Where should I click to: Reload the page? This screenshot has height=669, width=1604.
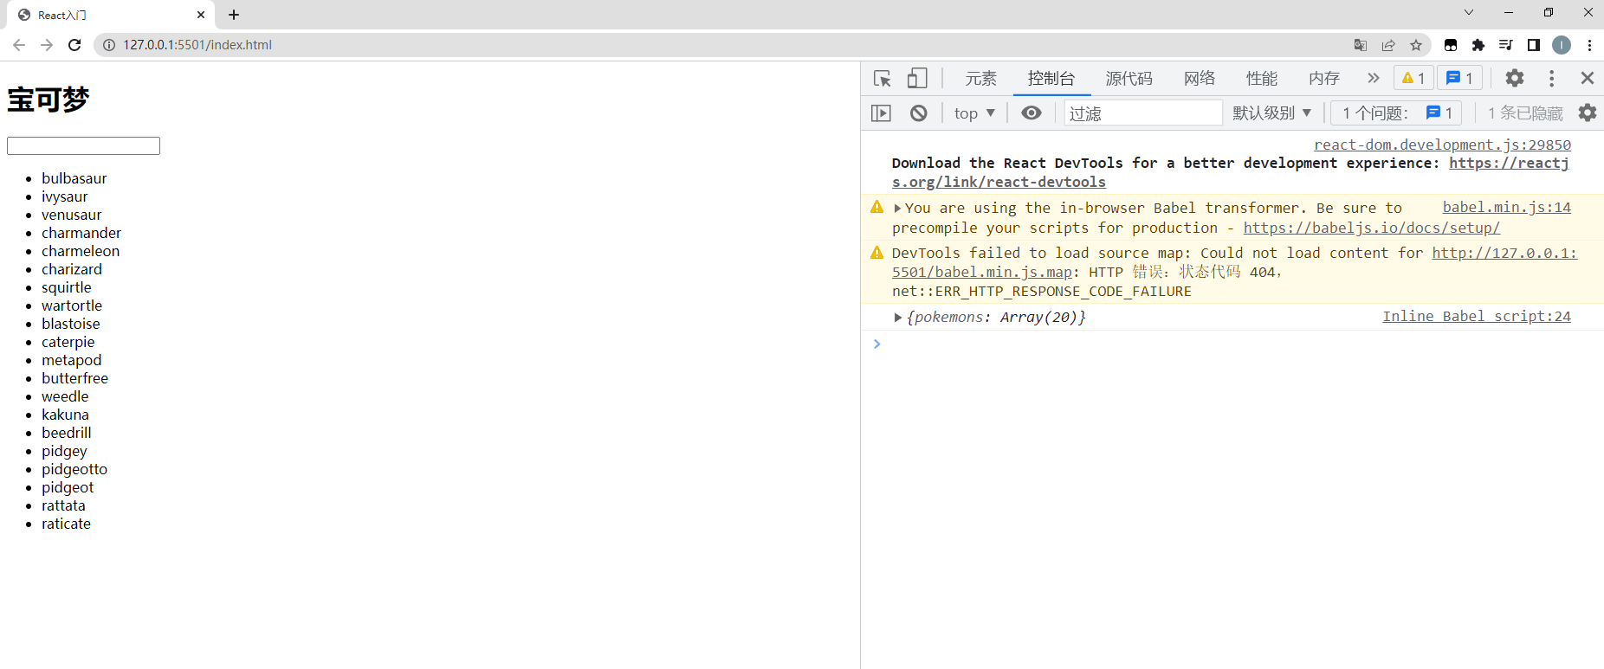pos(74,45)
